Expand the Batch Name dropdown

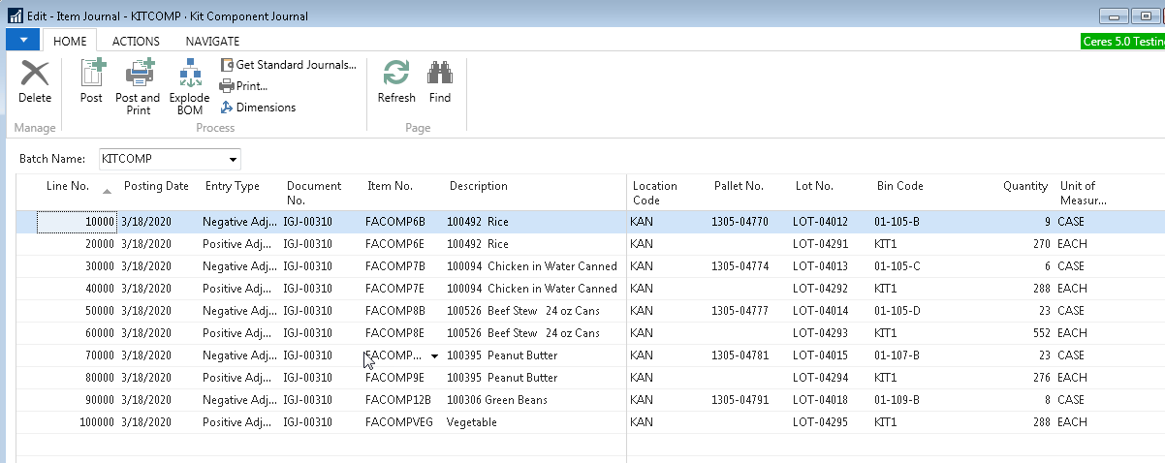pos(233,159)
